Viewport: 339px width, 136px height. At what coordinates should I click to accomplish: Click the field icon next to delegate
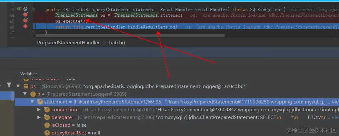coord(47,117)
